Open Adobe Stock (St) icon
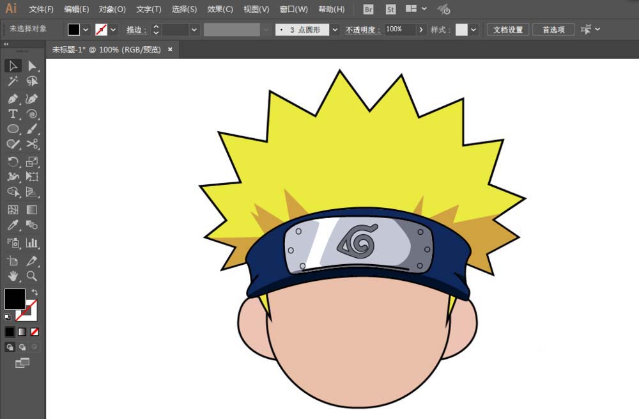Screen dimensions: 639x419 390,9
